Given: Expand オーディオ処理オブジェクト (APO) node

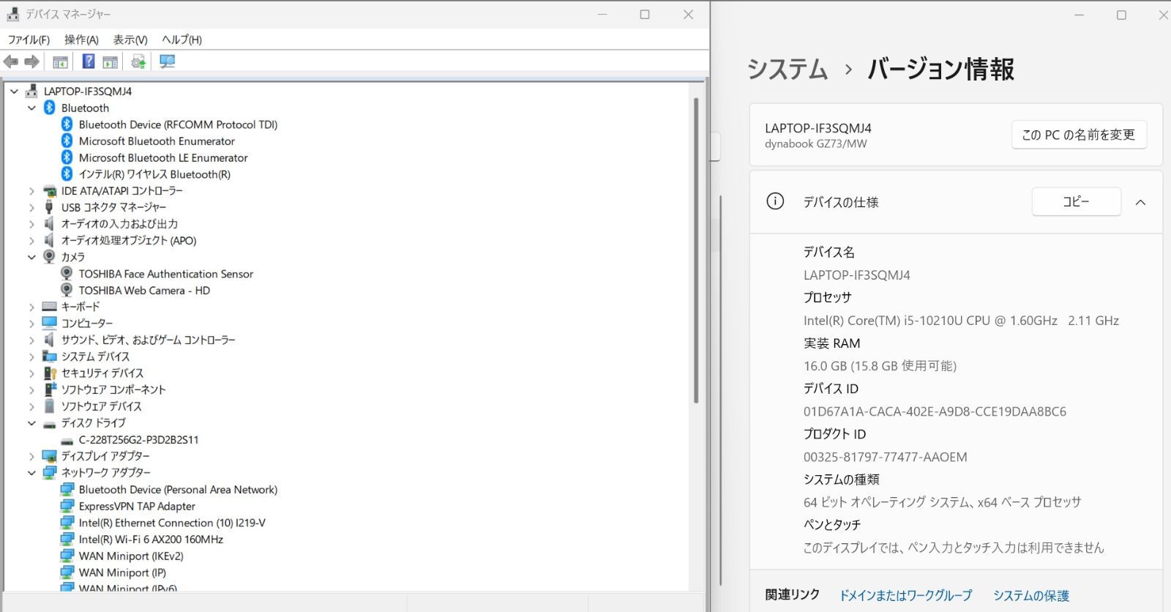Looking at the screenshot, I should pyautogui.click(x=31, y=241).
